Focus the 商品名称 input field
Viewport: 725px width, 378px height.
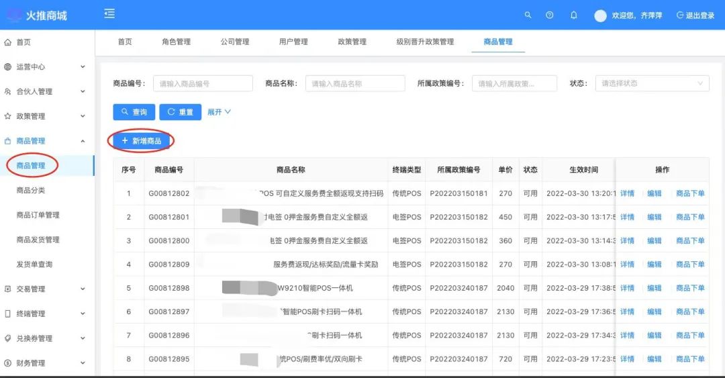(355, 84)
